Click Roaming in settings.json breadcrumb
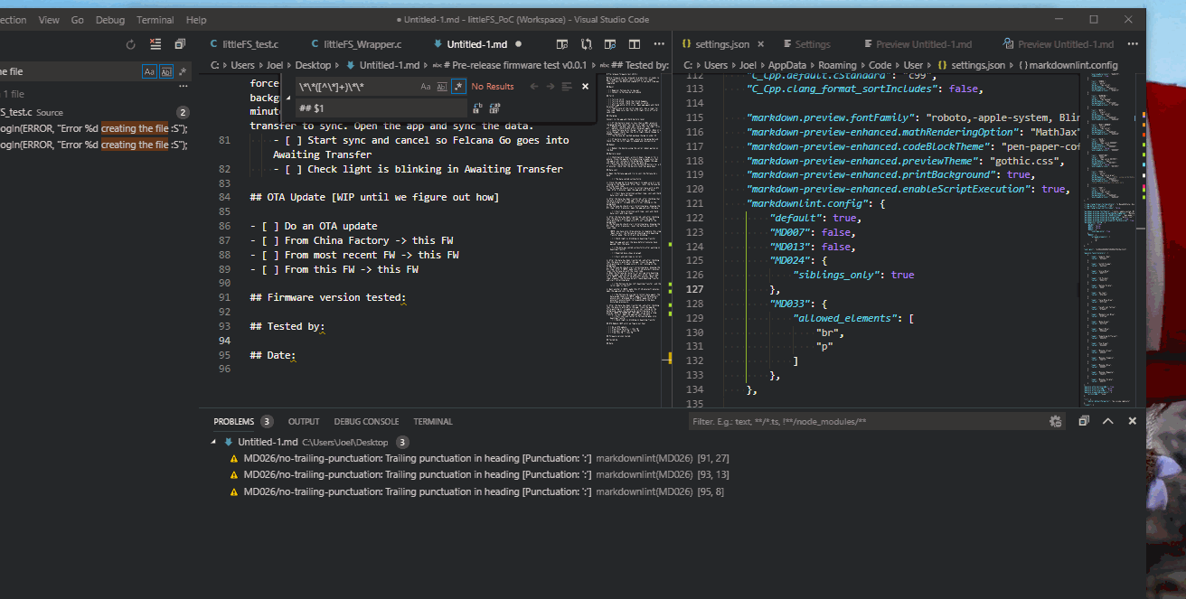 coord(839,65)
